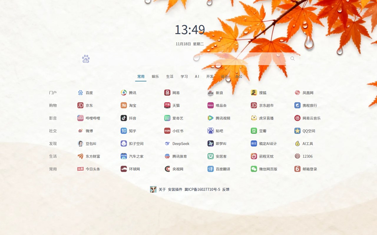The image size is (377, 235).
Task: Open the 唯品会 icon
Action: click(x=211, y=105)
